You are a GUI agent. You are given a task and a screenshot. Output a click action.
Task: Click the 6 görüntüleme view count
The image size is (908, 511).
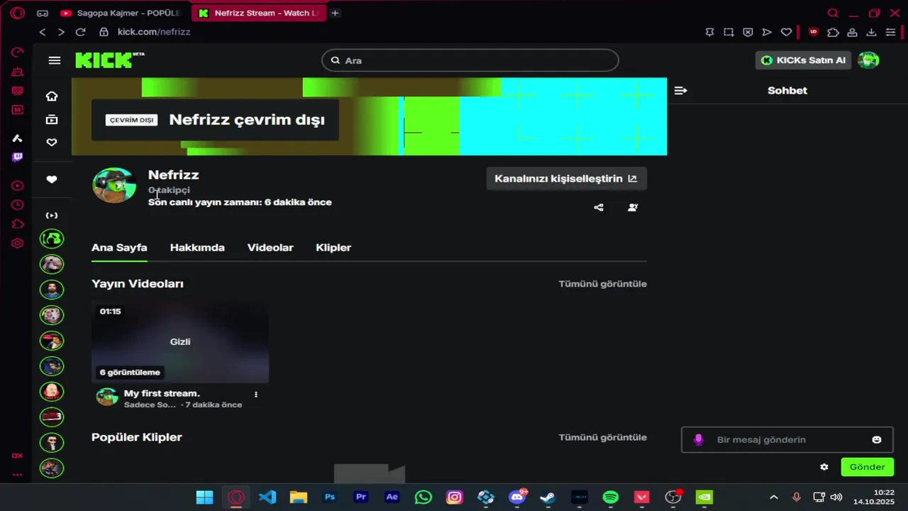point(130,372)
